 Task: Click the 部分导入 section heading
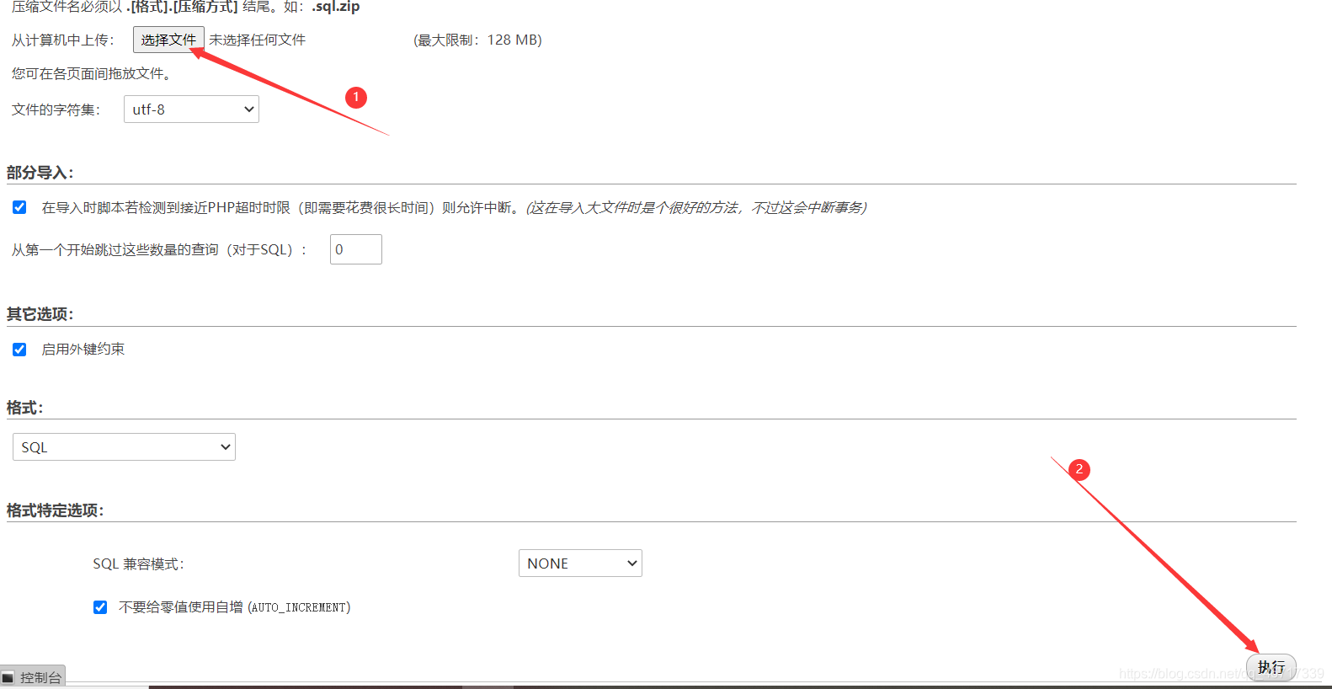40,173
